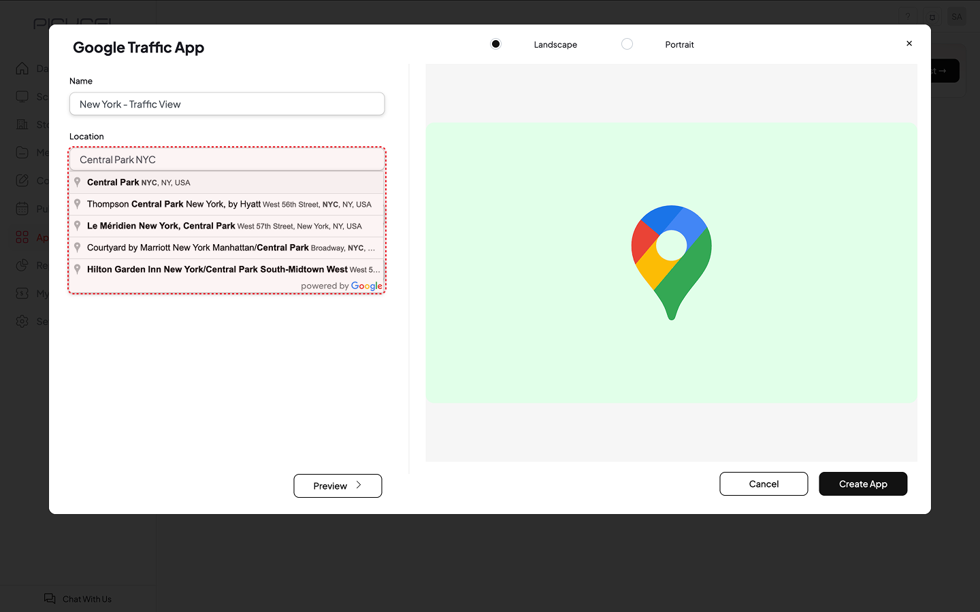Select the Landscape orientation radio button
Image resolution: width=980 pixels, height=612 pixels.
[x=495, y=44]
